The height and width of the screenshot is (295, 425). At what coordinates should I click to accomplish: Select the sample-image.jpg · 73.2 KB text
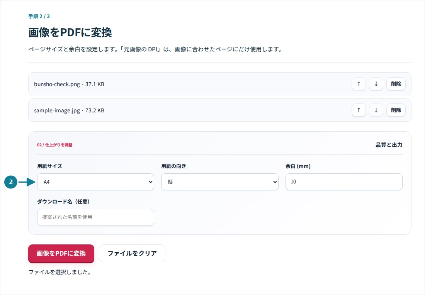coord(69,110)
